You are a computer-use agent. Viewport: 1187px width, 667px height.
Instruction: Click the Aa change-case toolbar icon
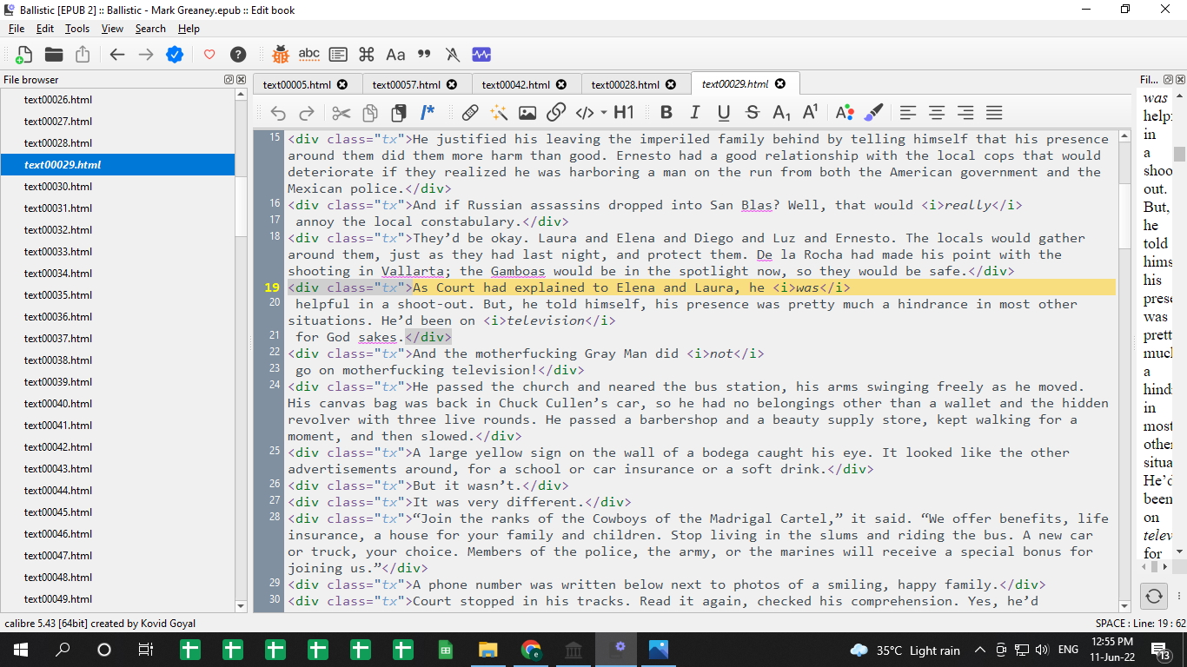point(395,55)
